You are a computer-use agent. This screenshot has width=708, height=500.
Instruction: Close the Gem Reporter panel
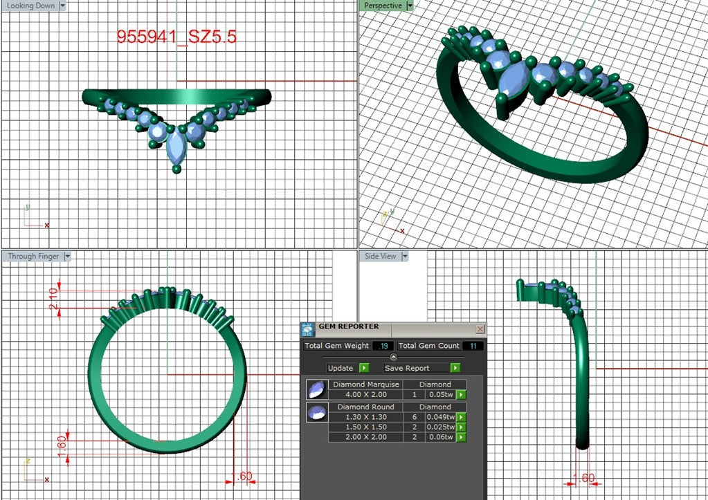tap(480, 329)
